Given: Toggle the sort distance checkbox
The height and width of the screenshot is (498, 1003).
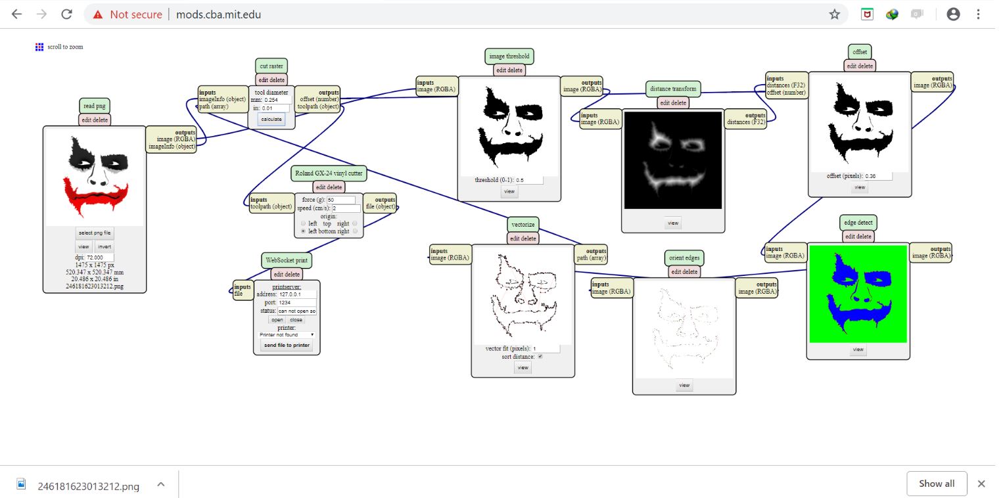Looking at the screenshot, I should click(x=540, y=357).
